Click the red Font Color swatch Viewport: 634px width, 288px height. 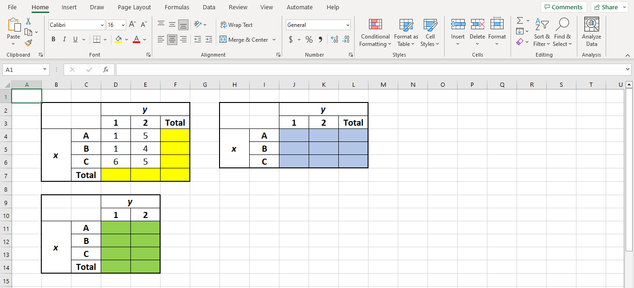pos(136,43)
